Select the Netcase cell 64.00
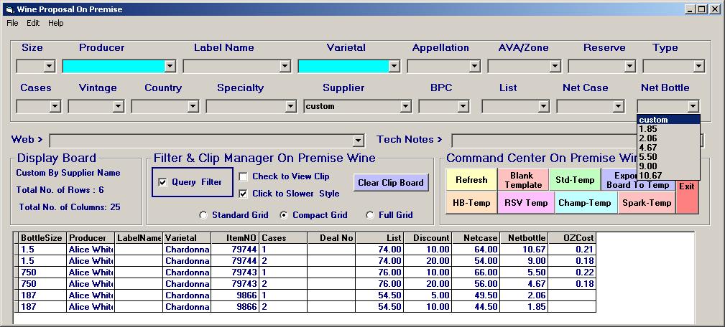 coord(476,250)
